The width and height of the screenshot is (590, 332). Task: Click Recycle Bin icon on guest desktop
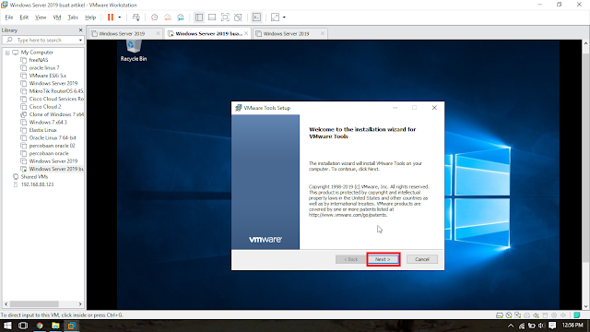point(134,51)
